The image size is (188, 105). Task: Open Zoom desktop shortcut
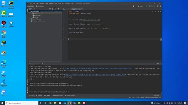pos(4,92)
